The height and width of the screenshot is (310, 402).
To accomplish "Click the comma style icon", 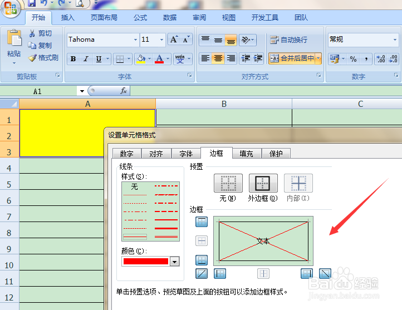I will pyautogui.click(x=366, y=59).
